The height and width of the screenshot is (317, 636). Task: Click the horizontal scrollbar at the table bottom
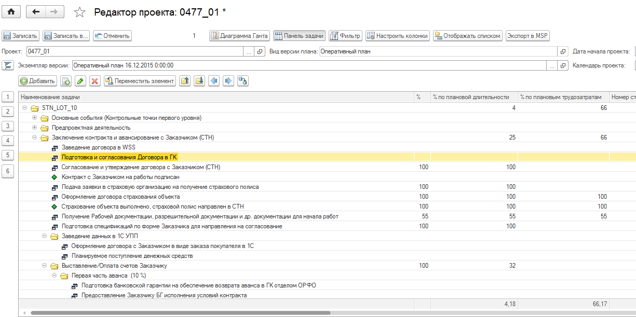(181, 313)
